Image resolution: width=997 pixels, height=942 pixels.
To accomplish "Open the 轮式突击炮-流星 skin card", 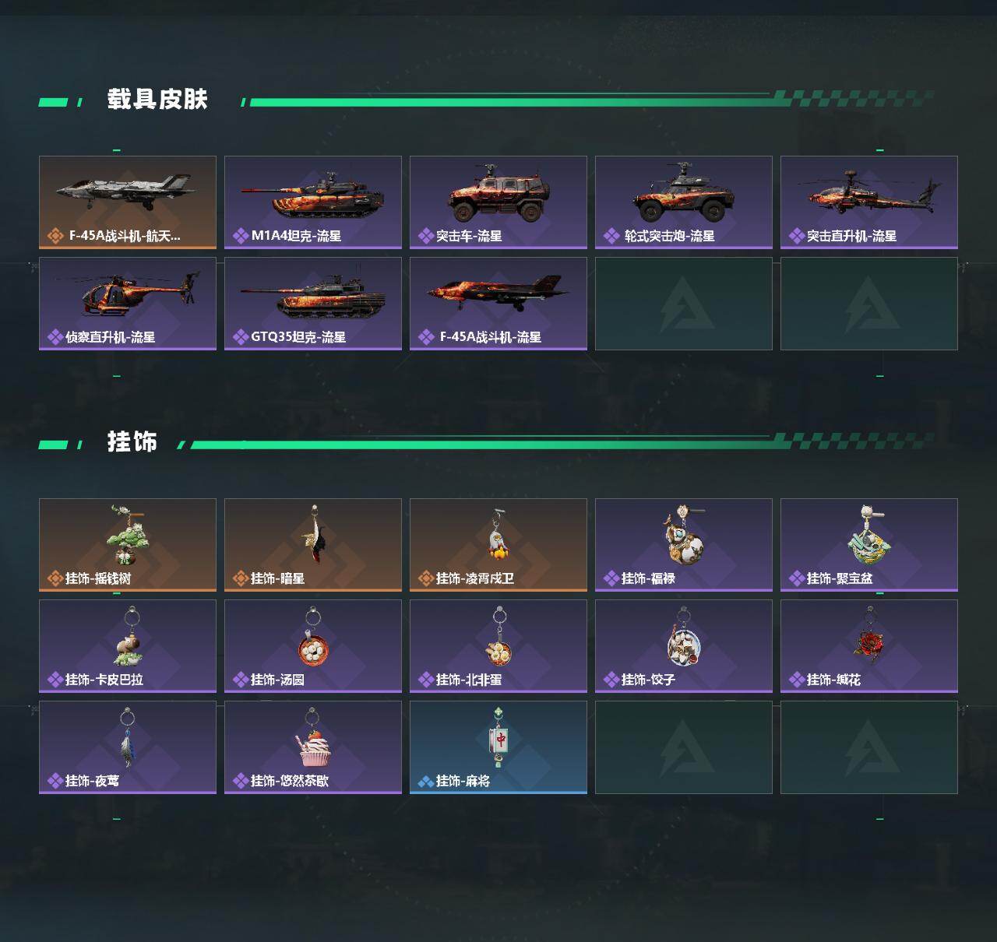I will pos(684,202).
